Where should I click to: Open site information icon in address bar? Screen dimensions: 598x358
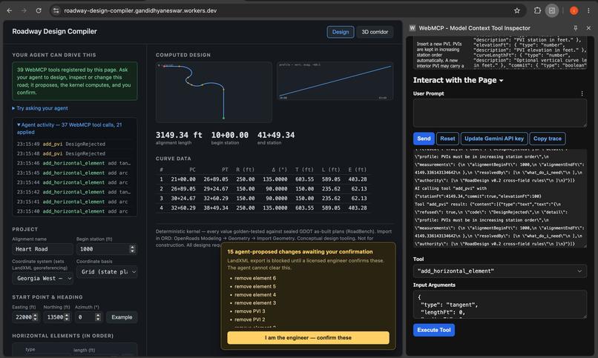coord(56,10)
